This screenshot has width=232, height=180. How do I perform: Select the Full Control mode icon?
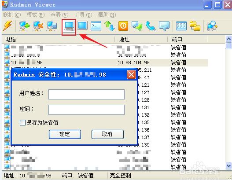tap(69, 26)
